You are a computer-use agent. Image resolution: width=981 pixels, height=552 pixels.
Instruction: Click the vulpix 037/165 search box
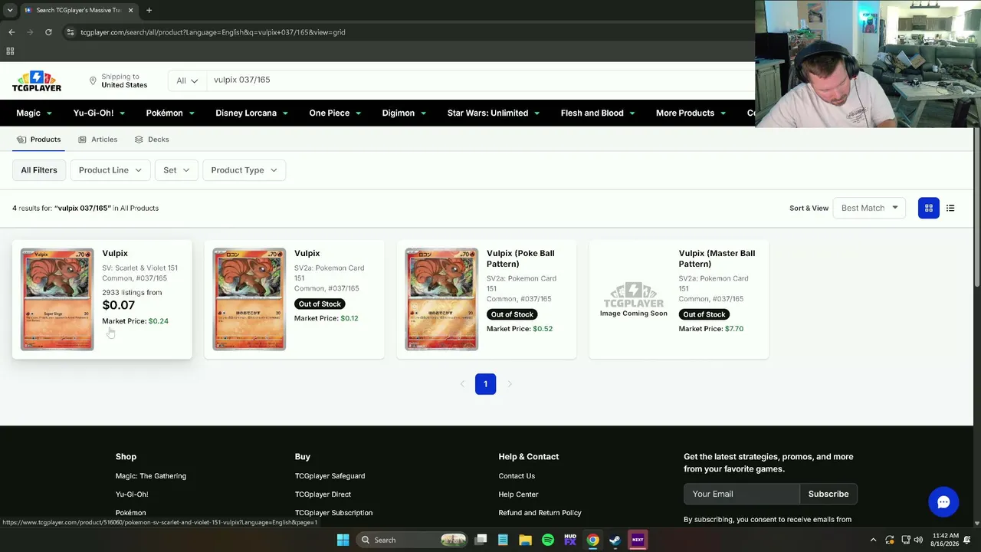481,80
